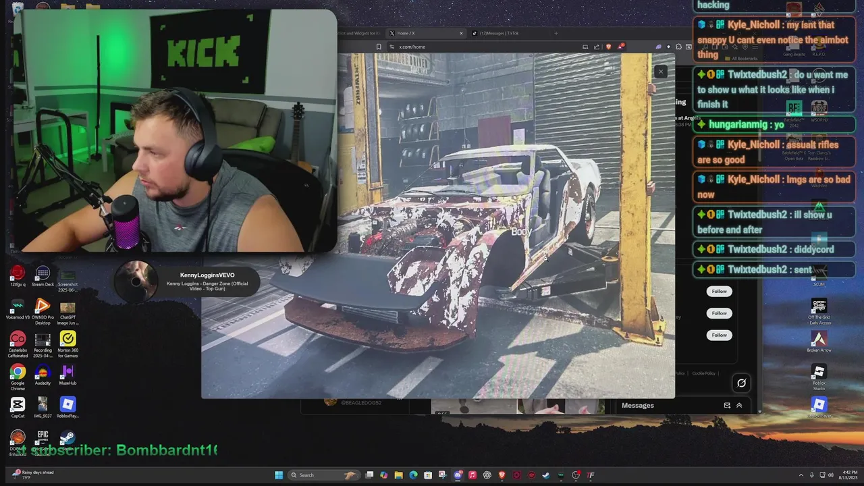Compose a new message in Messages bar
Image resolution: width=864 pixels, height=486 pixels.
pos(727,405)
